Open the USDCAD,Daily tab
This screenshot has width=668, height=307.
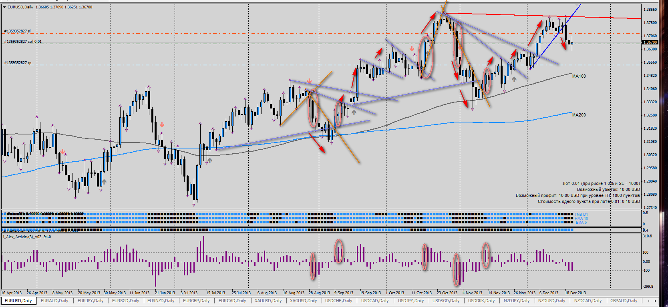point(375,301)
